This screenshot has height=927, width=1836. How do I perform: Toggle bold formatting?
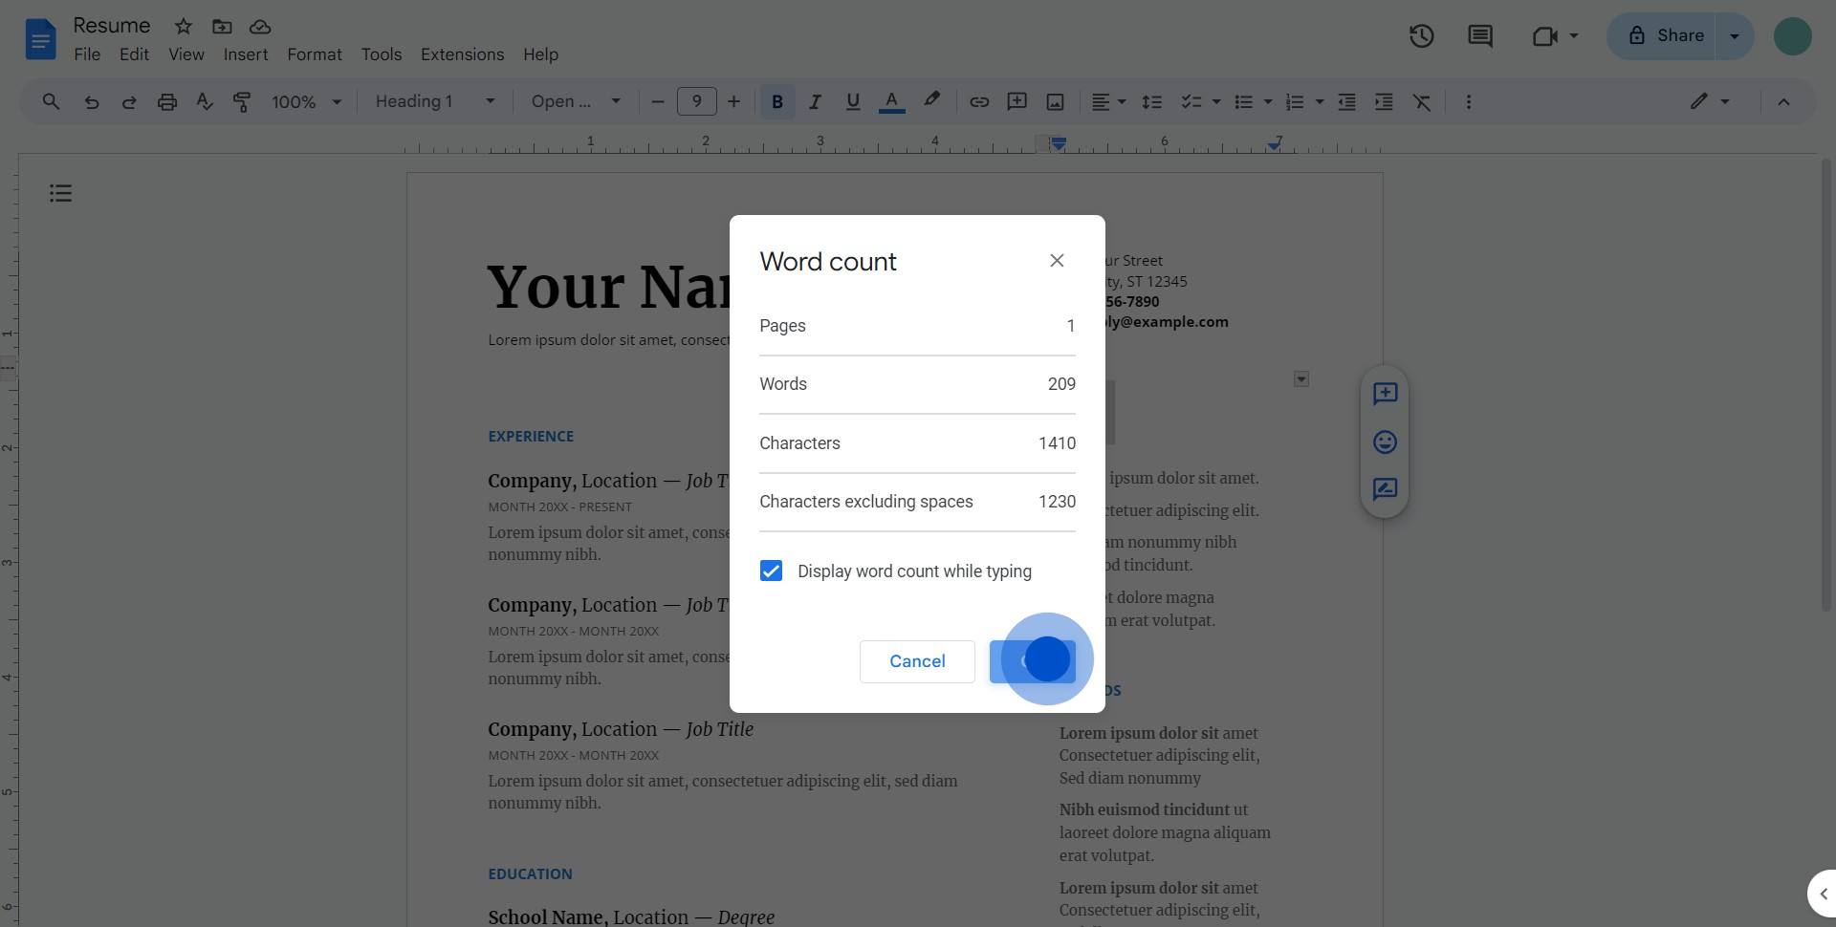(x=777, y=101)
